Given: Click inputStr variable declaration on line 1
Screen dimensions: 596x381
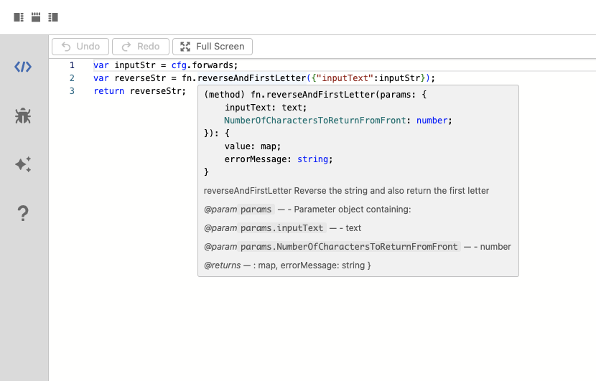Looking at the screenshot, I should coord(135,65).
